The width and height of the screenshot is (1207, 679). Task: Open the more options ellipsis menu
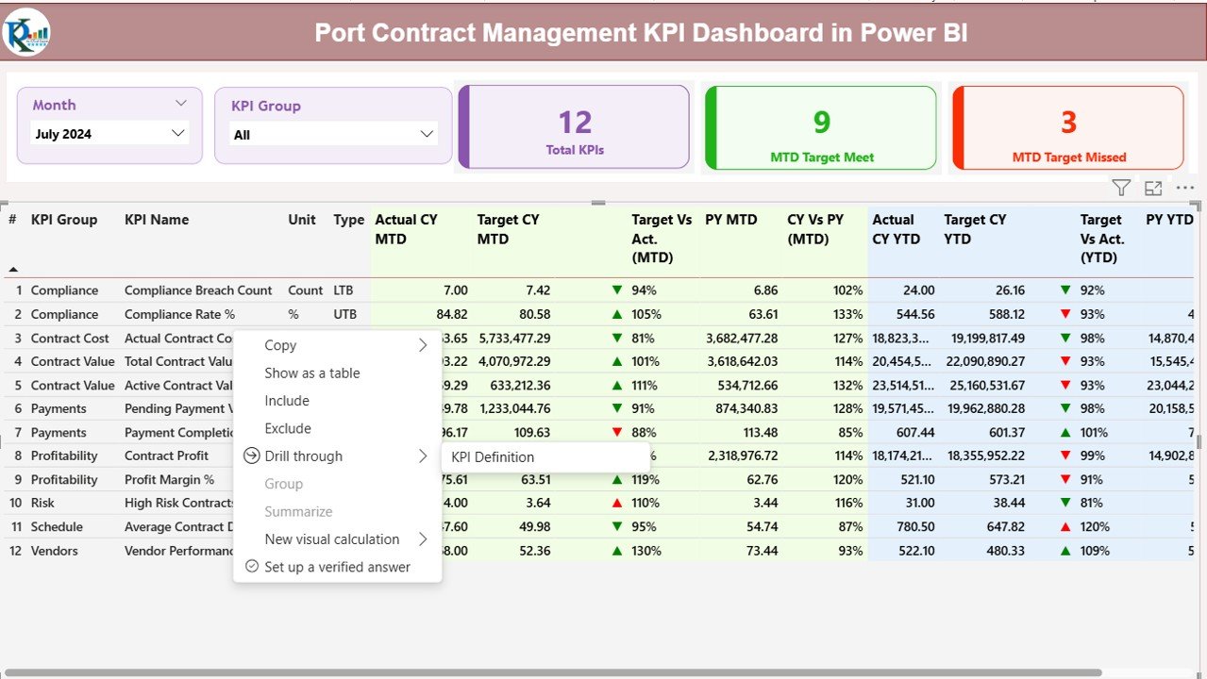[x=1184, y=188]
